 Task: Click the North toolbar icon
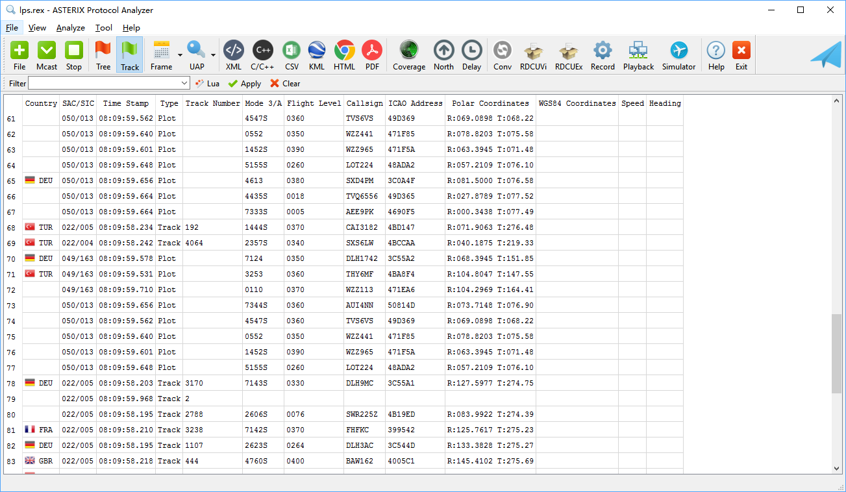pyautogui.click(x=444, y=55)
